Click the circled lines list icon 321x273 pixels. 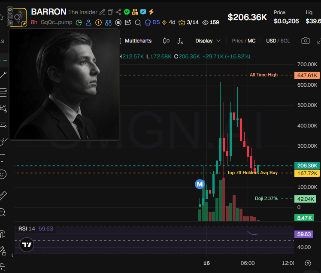tap(118, 22)
